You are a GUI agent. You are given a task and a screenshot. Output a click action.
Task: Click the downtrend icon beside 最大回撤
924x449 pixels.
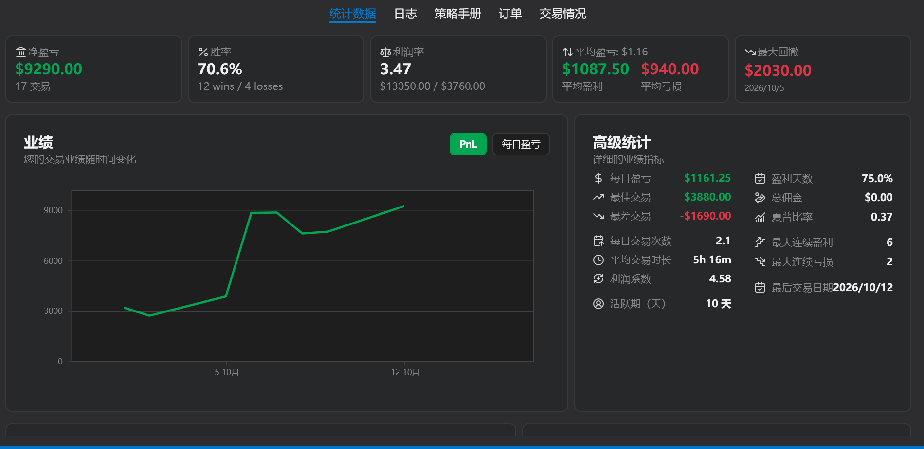click(750, 52)
